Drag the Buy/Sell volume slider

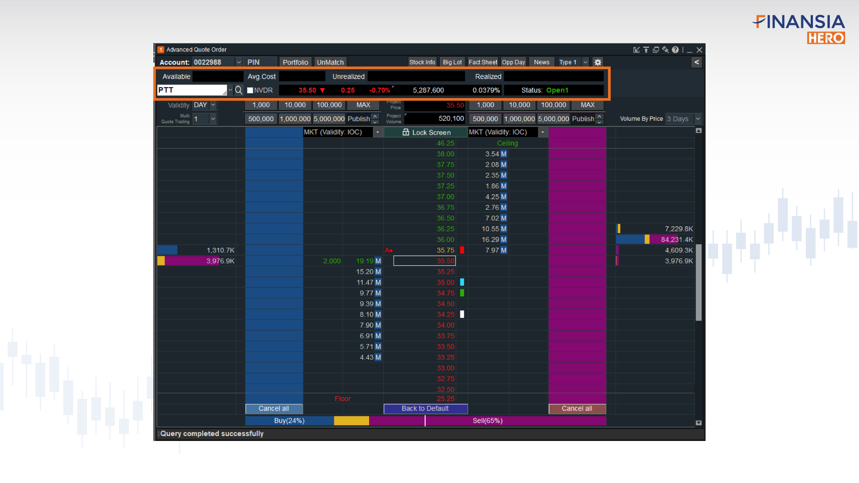click(425, 420)
